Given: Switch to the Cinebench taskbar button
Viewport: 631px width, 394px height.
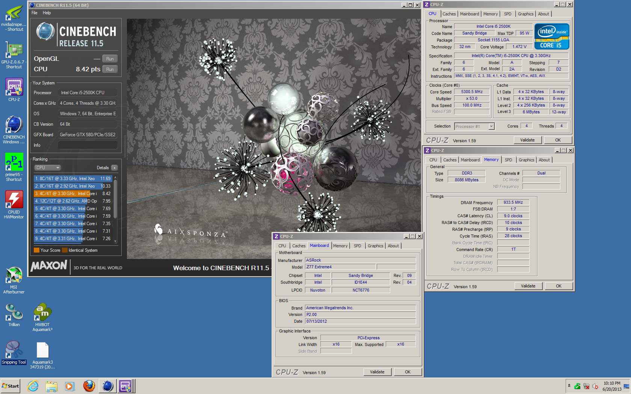Looking at the screenshot, I should (108, 386).
